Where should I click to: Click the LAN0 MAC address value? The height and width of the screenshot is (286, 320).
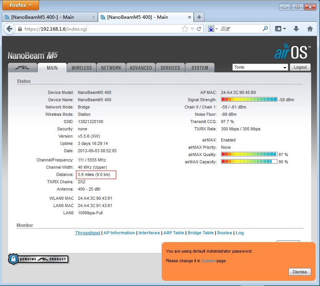click(x=95, y=205)
